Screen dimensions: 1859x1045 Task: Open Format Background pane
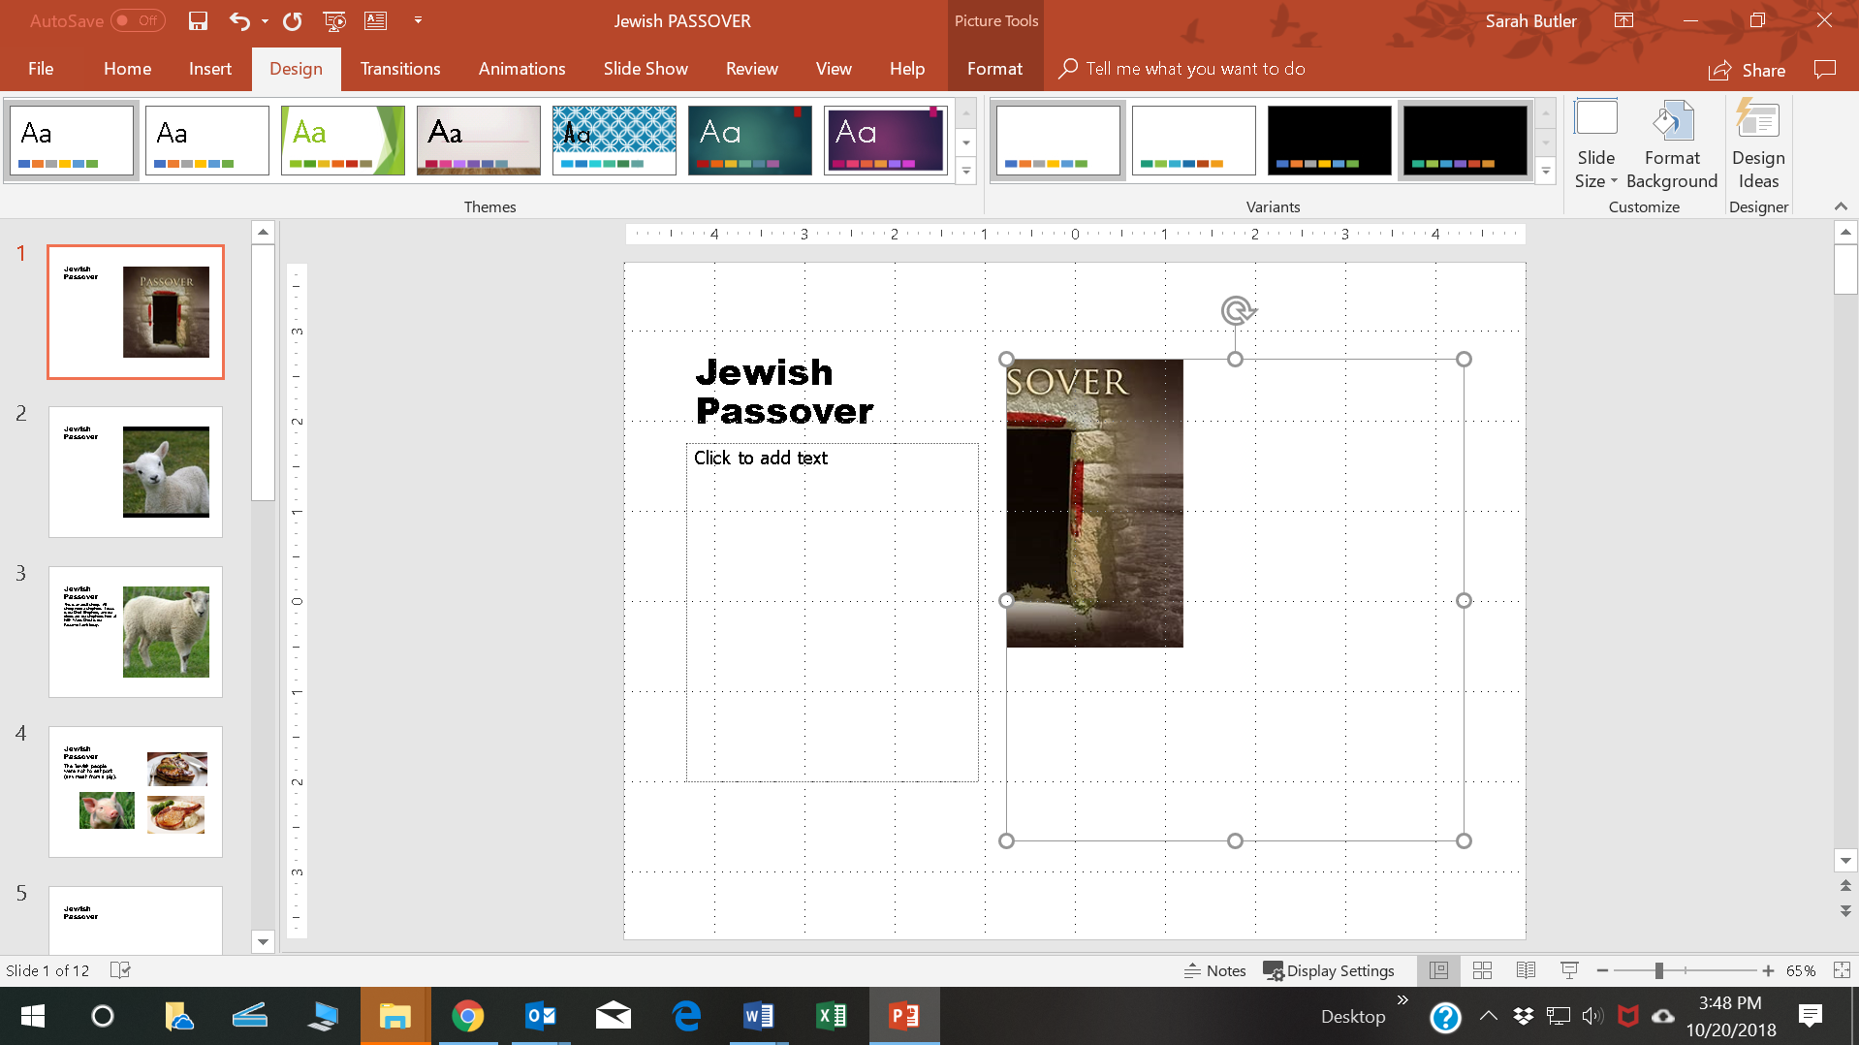pos(1672,143)
